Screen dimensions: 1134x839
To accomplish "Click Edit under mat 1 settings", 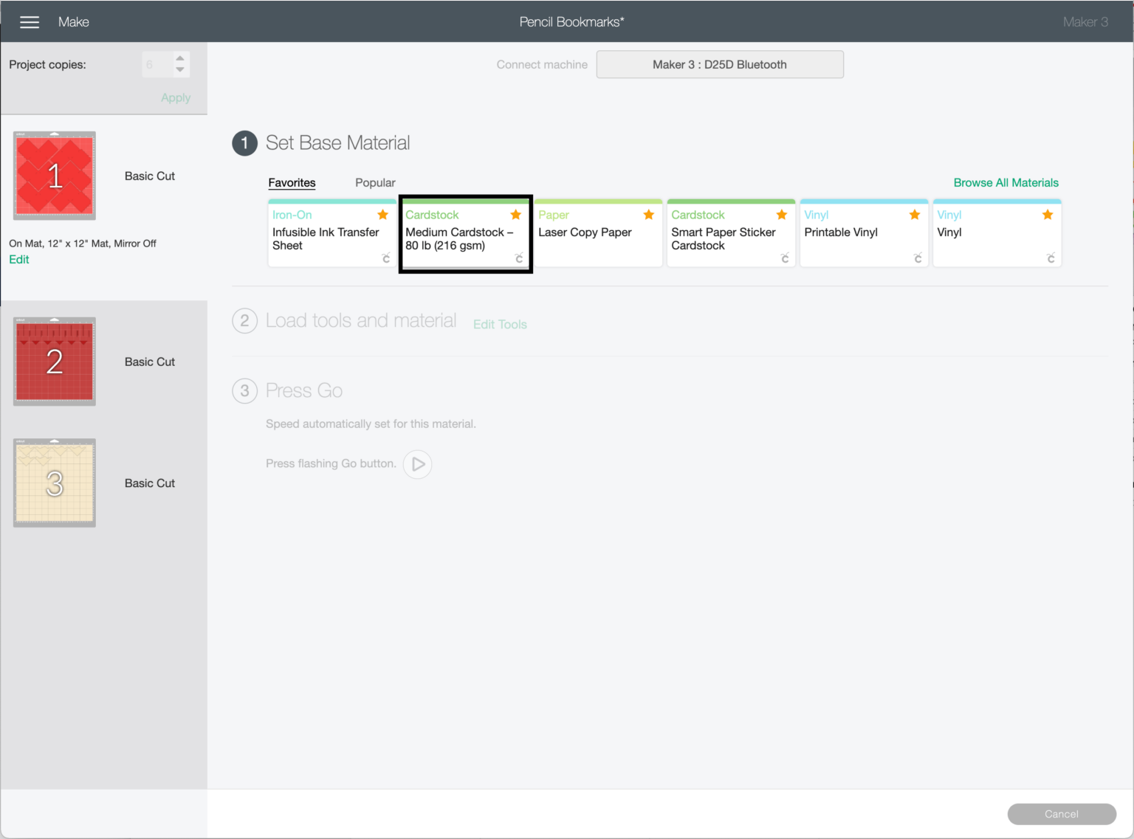I will pyautogui.click(x=19, y=260).
